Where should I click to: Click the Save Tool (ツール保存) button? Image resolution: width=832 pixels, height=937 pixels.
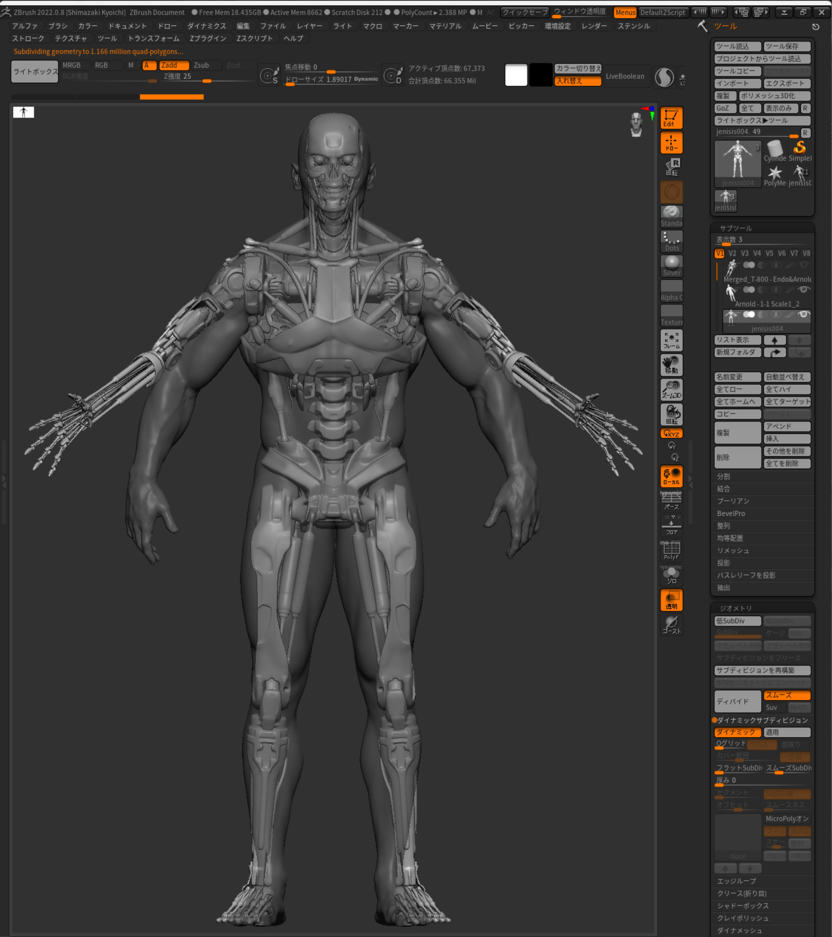[787, 46]
